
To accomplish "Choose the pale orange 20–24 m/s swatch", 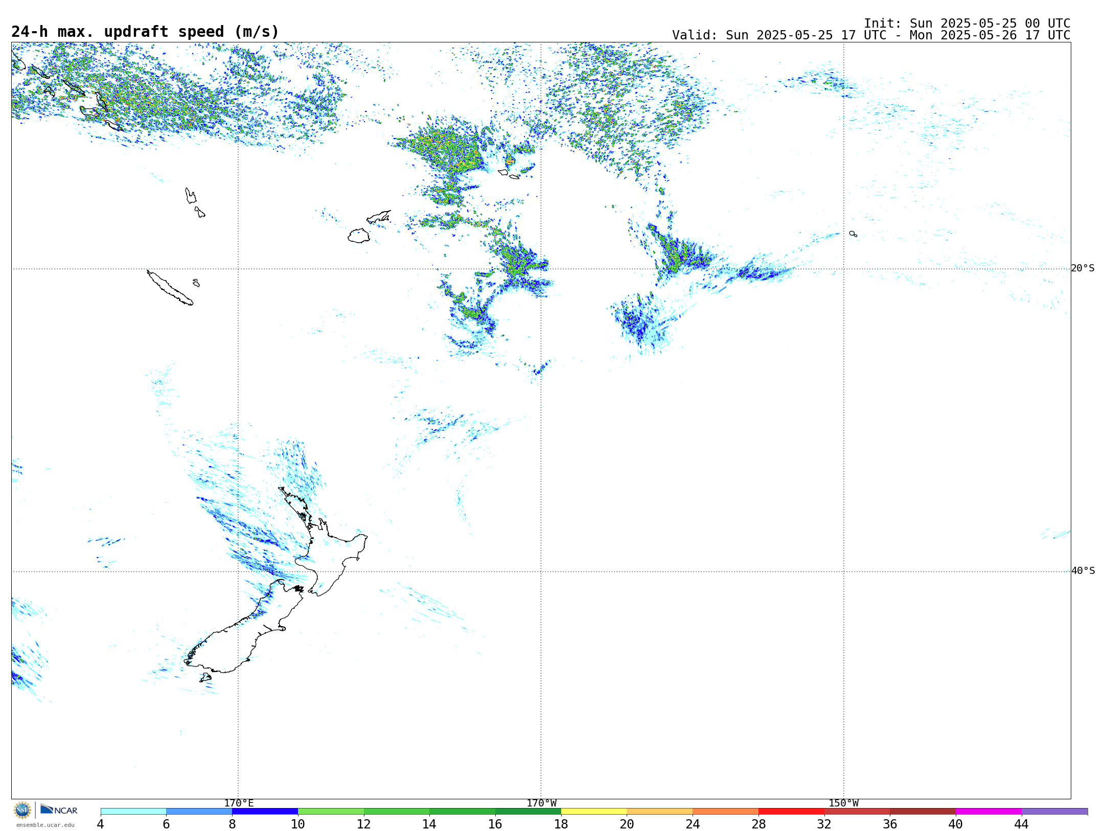I will (x=660, y=812).
